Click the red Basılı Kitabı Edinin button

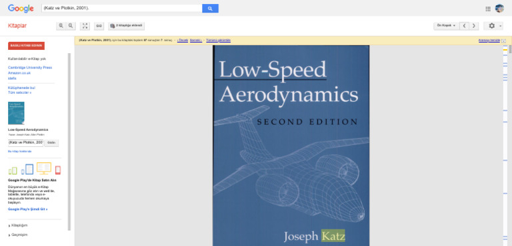point(26,46)
